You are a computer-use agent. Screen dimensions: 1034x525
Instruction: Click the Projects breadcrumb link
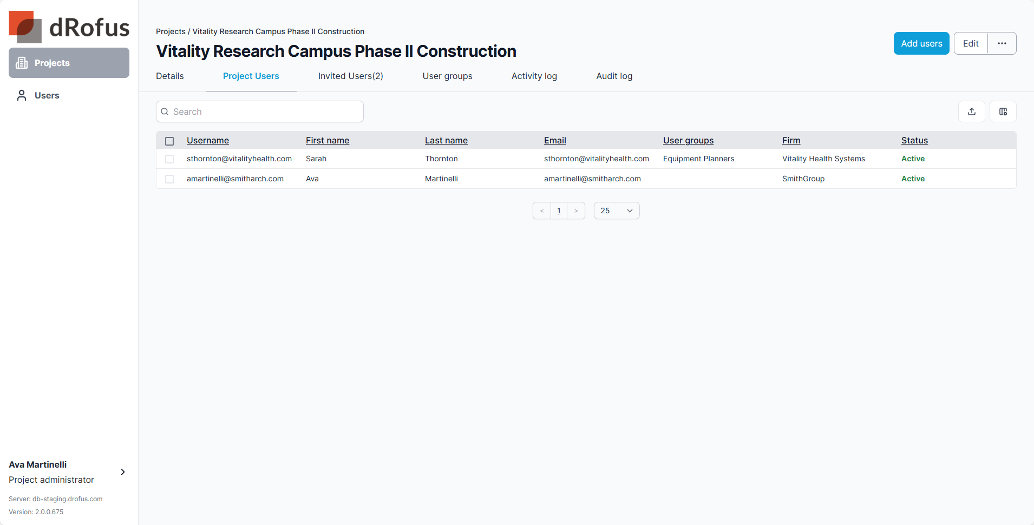[x=171, y=31]
